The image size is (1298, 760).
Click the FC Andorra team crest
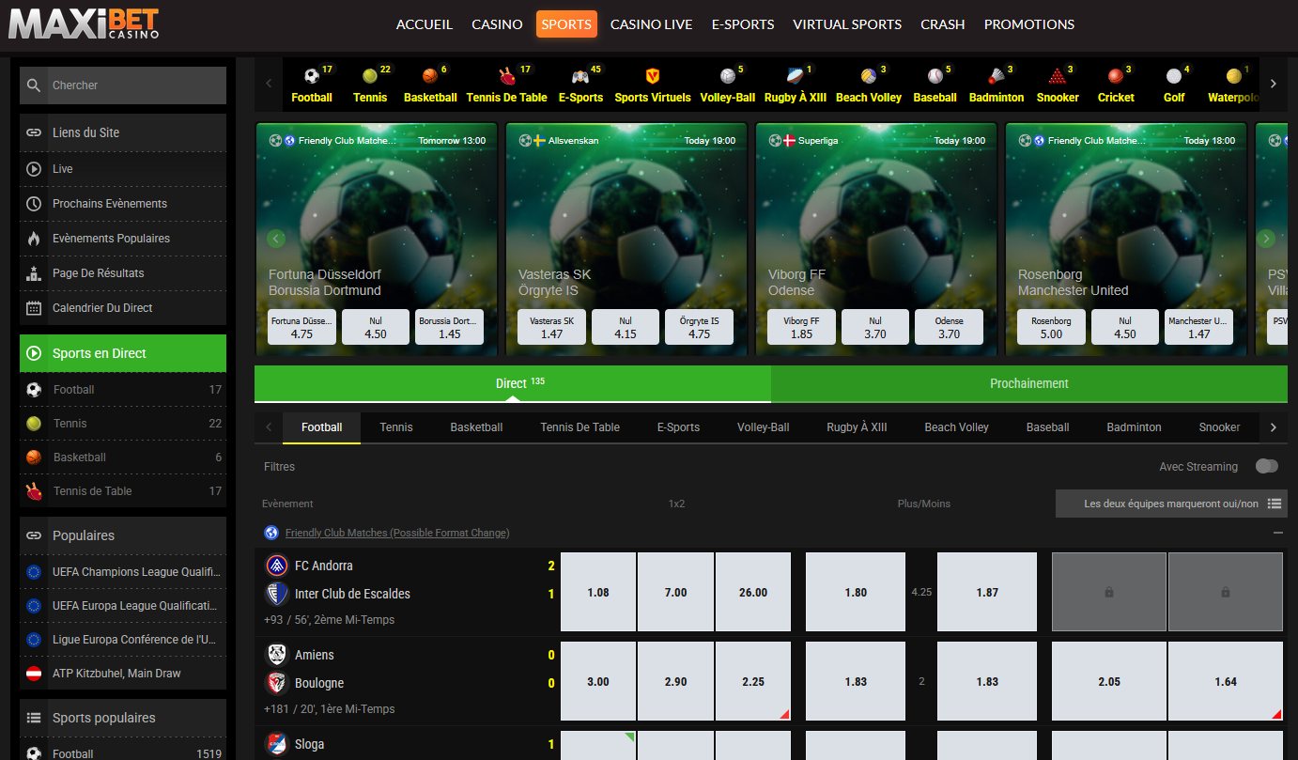click(x=277, y=566)
